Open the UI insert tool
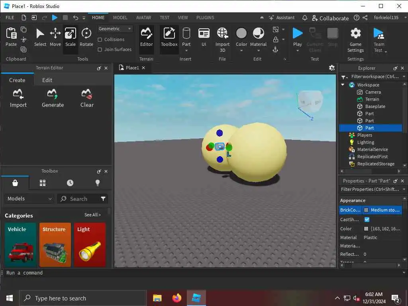The width and height of the screenshot is (408, 306). 204,37
